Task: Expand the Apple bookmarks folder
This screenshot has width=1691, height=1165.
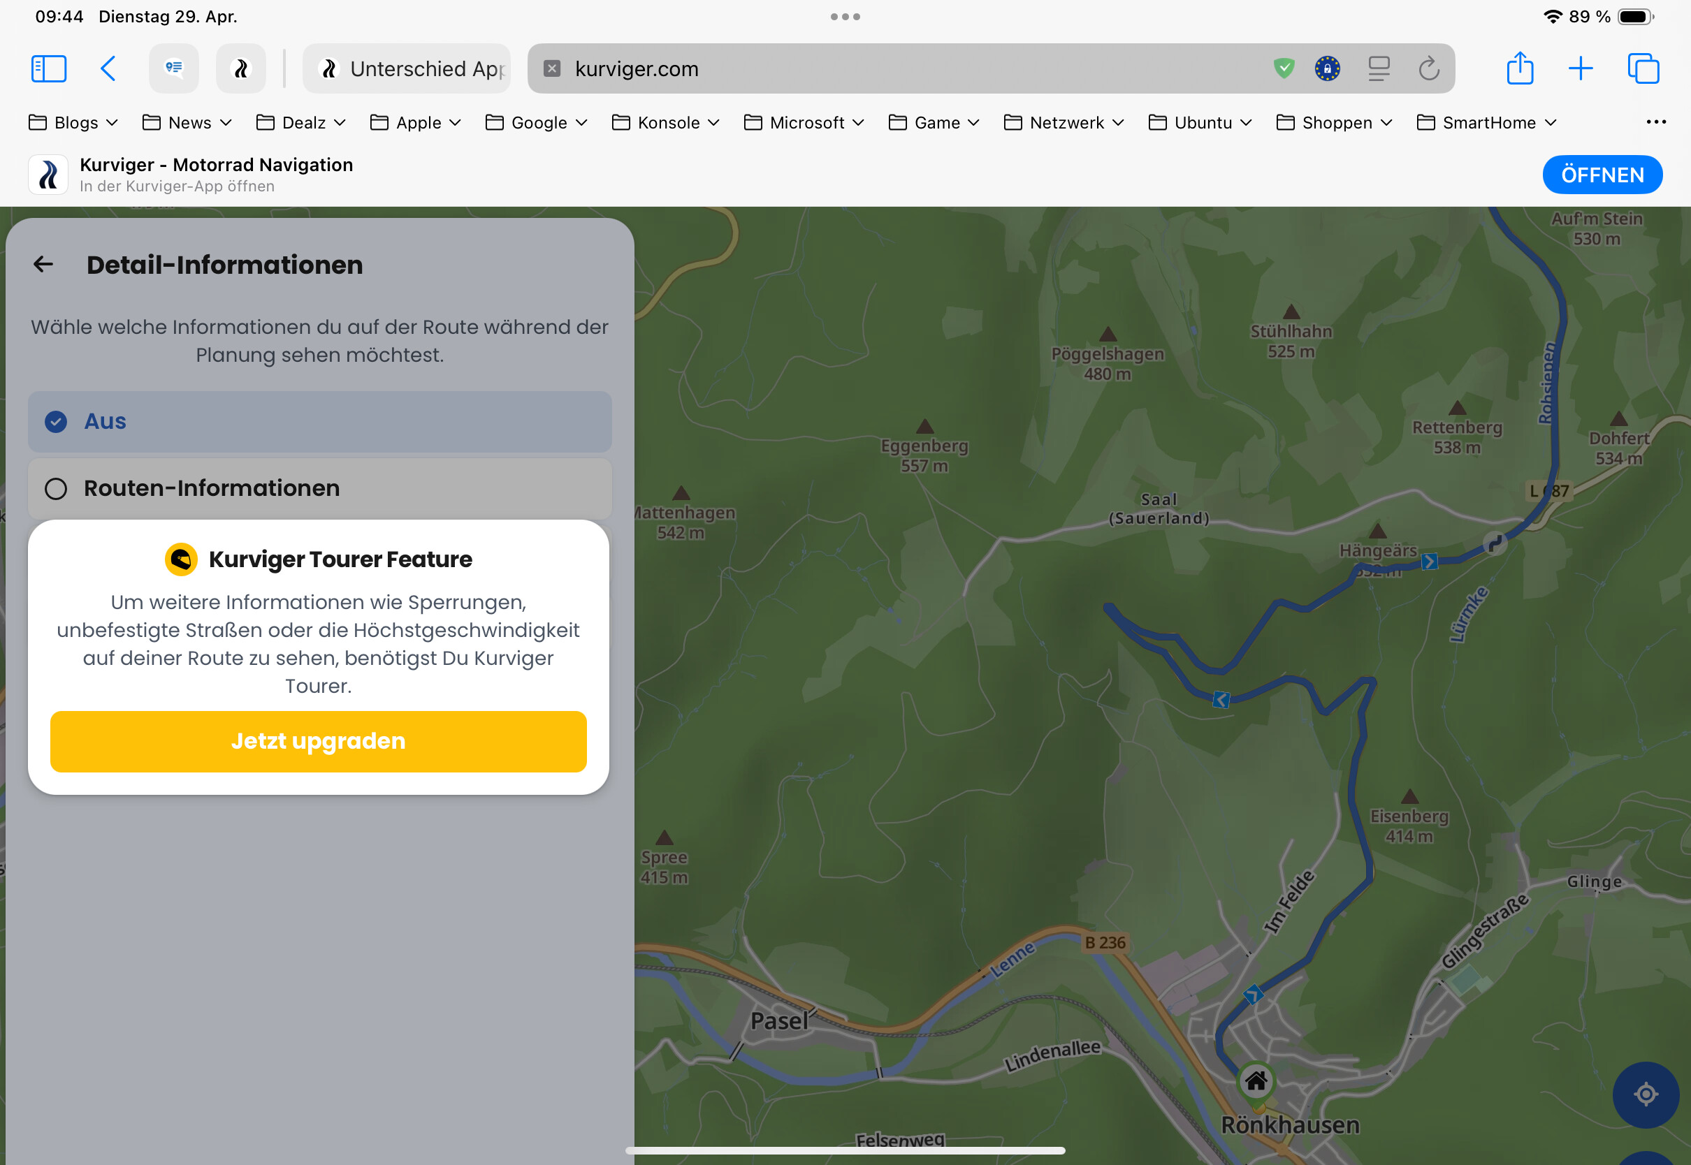Action: tap(416, 123)
